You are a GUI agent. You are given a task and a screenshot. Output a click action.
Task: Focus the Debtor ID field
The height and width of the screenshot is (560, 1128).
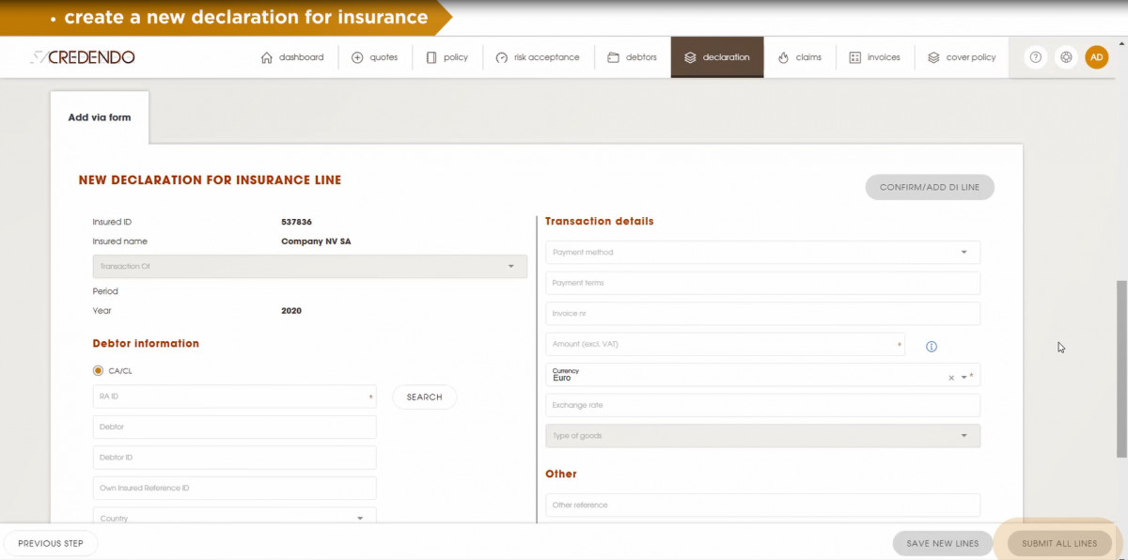235,458
